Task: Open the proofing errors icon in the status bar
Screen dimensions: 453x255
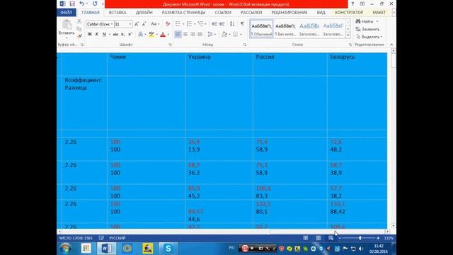Action: (101, 238)
